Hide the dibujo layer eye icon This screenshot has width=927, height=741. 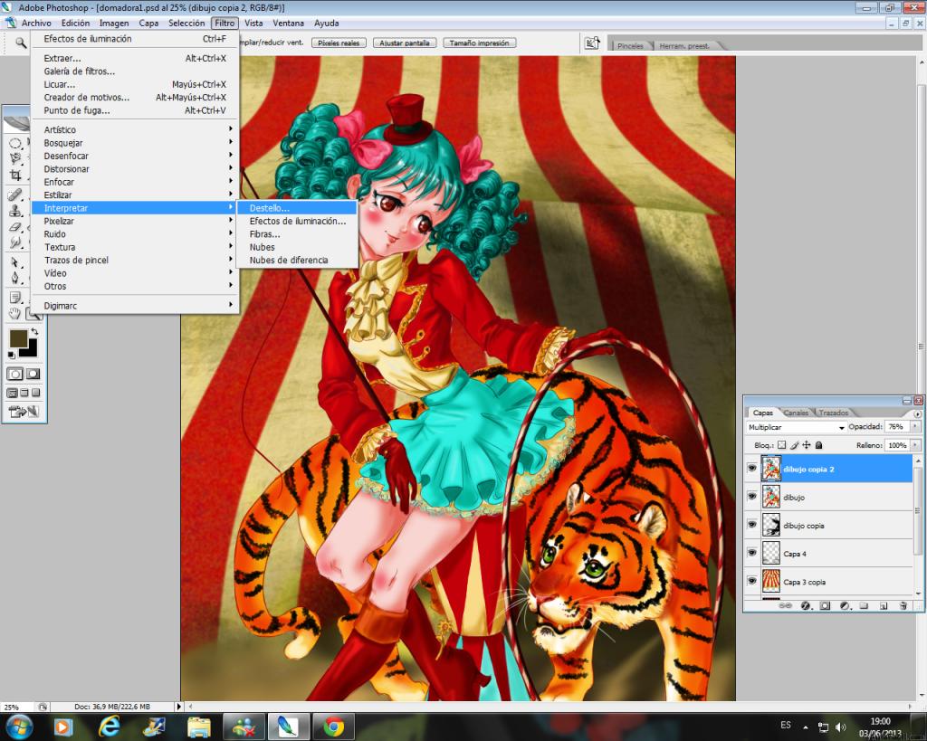point(752,497)
